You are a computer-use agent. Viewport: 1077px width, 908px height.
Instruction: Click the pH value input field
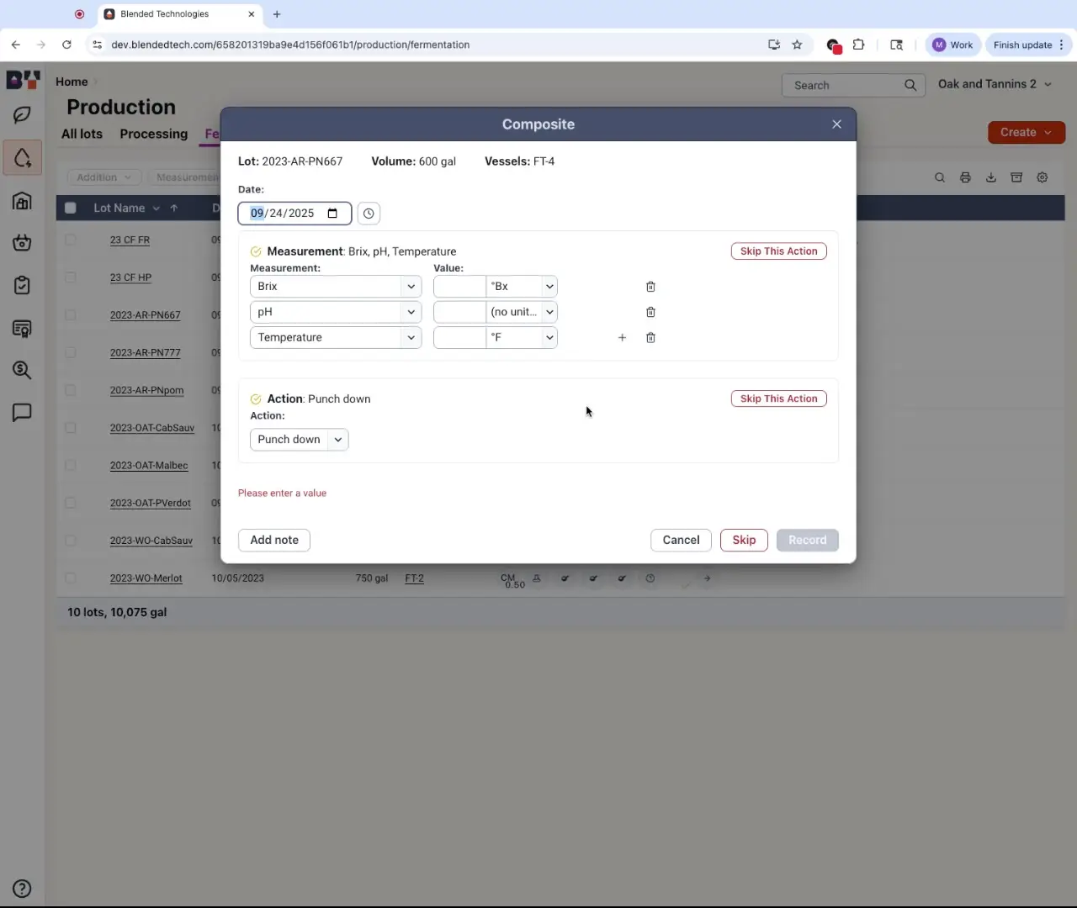click(x=459, y=312)
